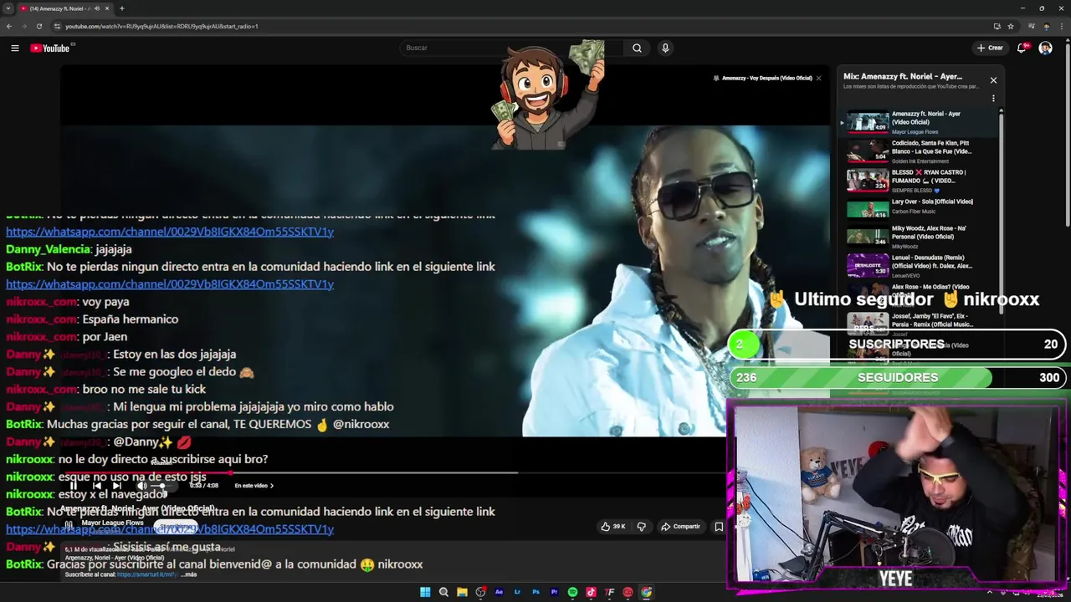Save the video with bookmark icon
Viewport: 1071px width, 602px height.
(x=719, y=527)
